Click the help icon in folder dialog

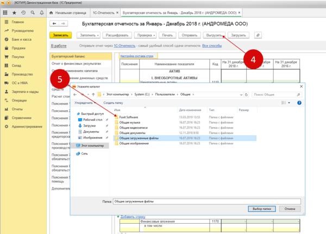coord(298,102)
